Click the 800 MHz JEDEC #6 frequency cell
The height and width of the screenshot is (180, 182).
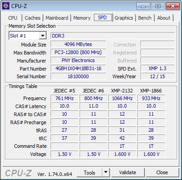[x=93, y=98]
